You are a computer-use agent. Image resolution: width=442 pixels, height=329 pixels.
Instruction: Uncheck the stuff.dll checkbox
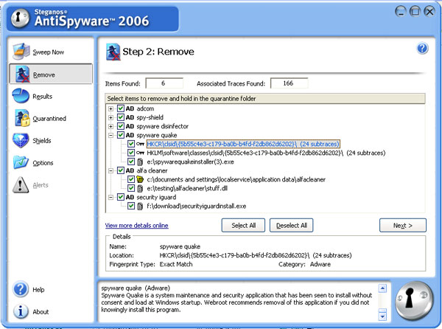(x=131, y=188)
